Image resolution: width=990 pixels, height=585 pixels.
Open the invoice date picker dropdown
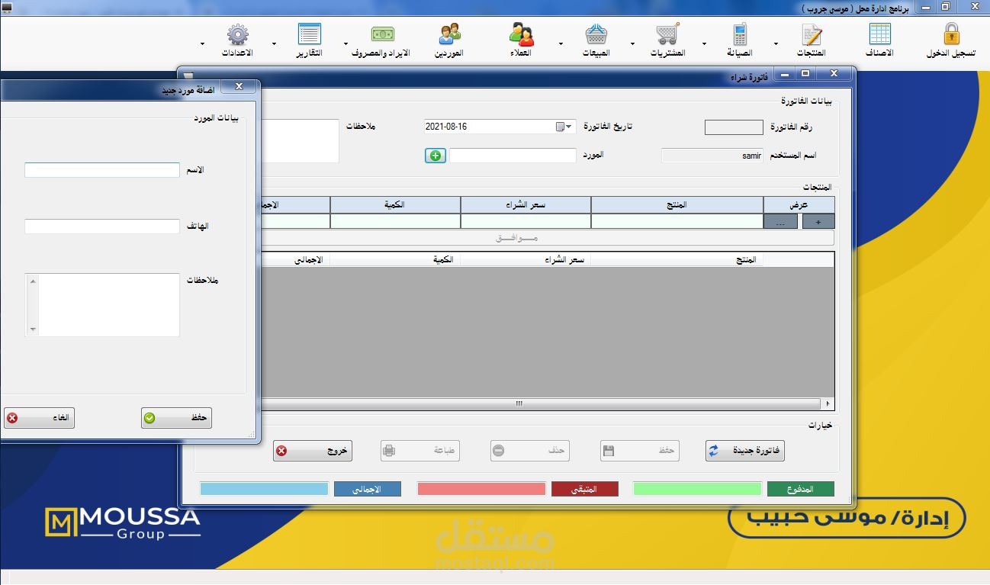click(x=564, y=127)
